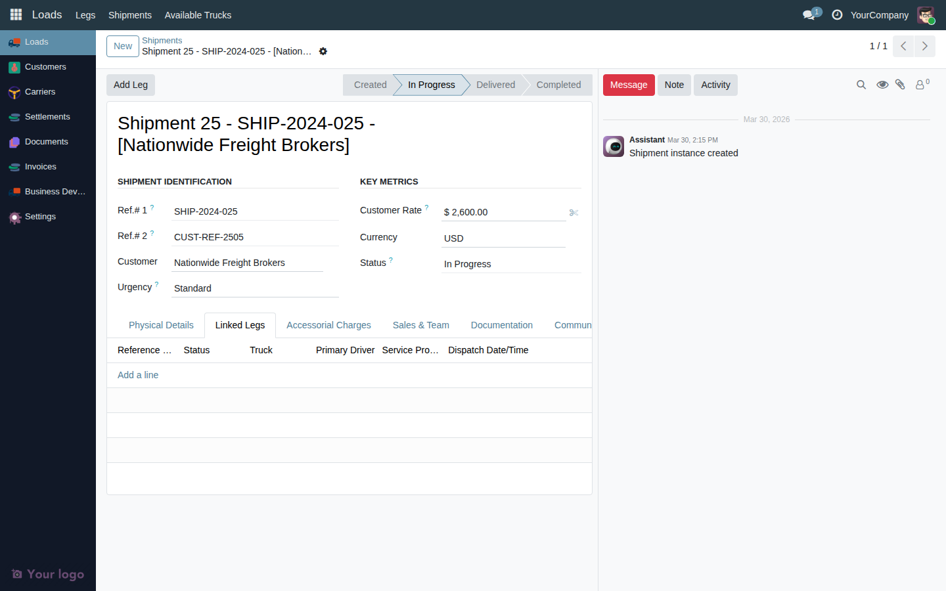Sort by Dispatch Date/Time column
Screen dimensions: 946x591
488,350
